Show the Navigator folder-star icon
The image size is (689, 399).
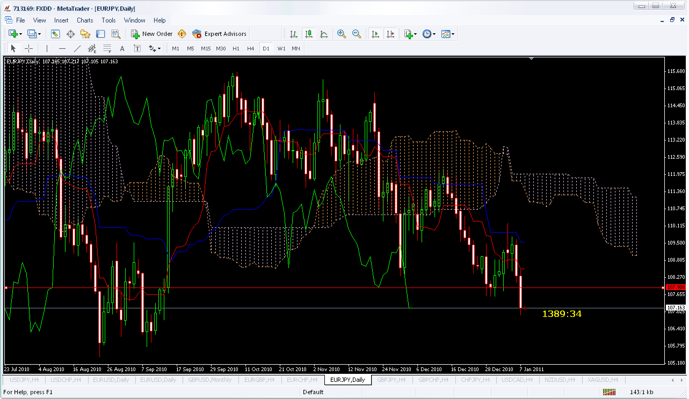pos(85,34)
